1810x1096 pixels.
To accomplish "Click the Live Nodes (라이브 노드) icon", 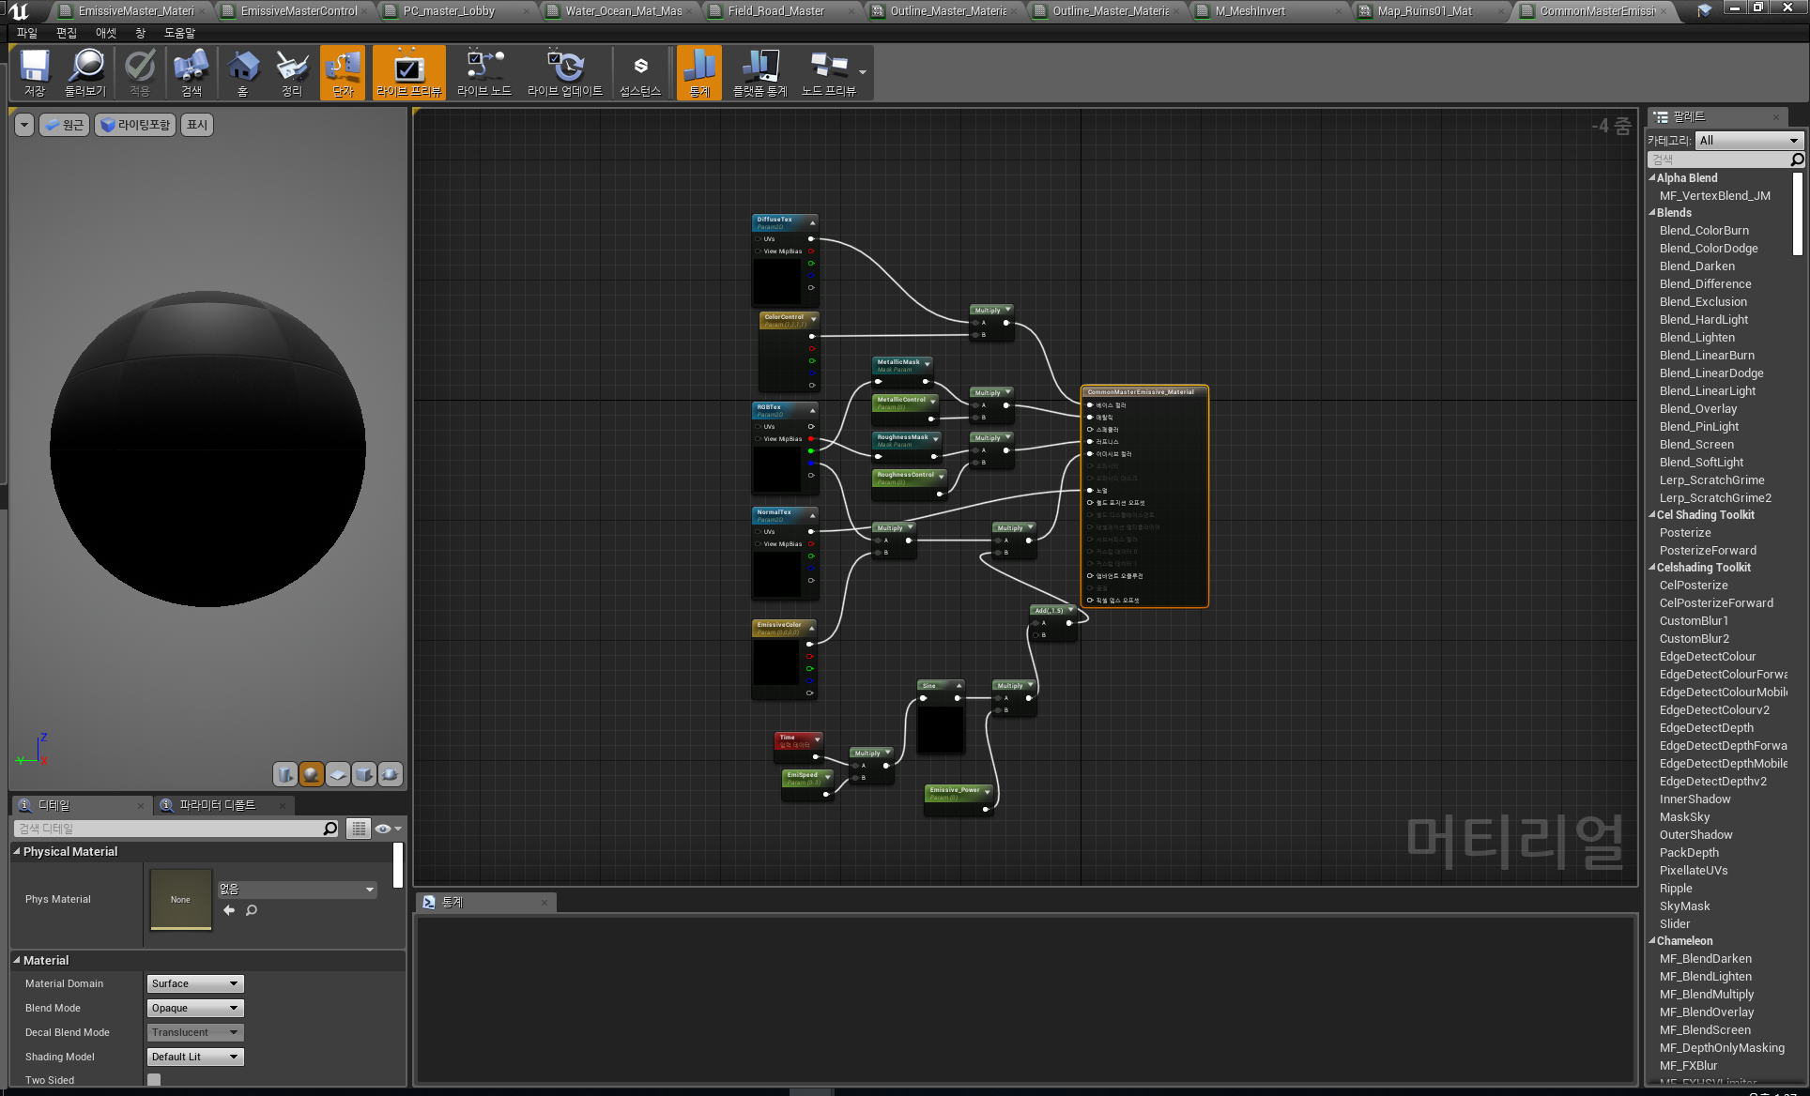I will pyautogui.click(x=484, y=72).
